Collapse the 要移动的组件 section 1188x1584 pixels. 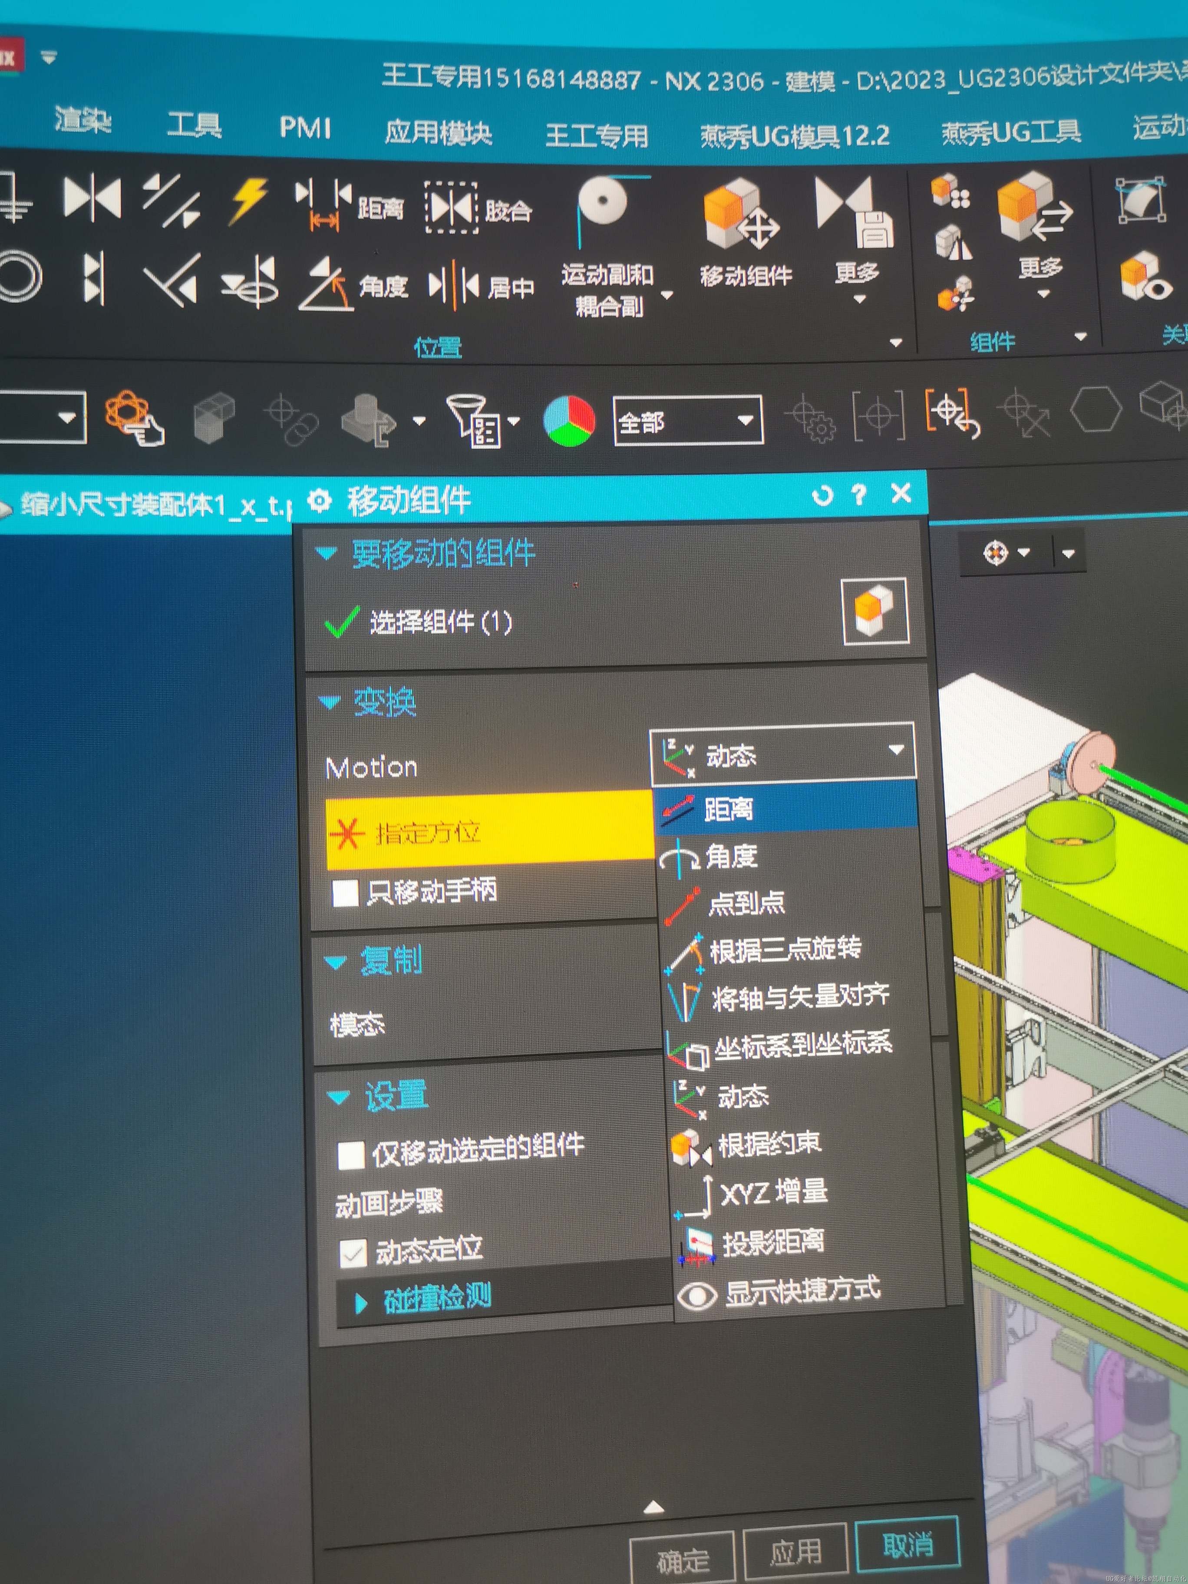point(327,553)
